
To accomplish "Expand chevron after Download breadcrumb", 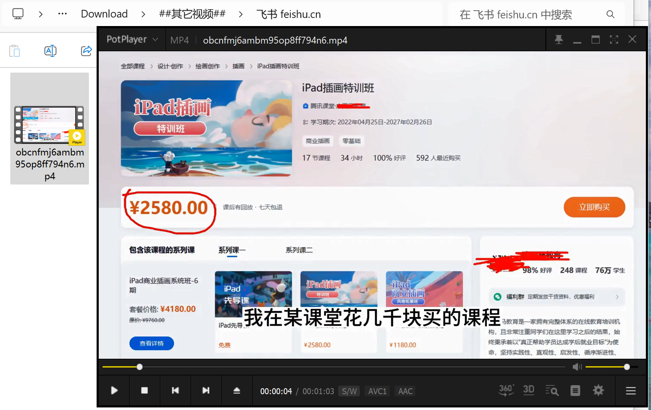I will 143,14.
